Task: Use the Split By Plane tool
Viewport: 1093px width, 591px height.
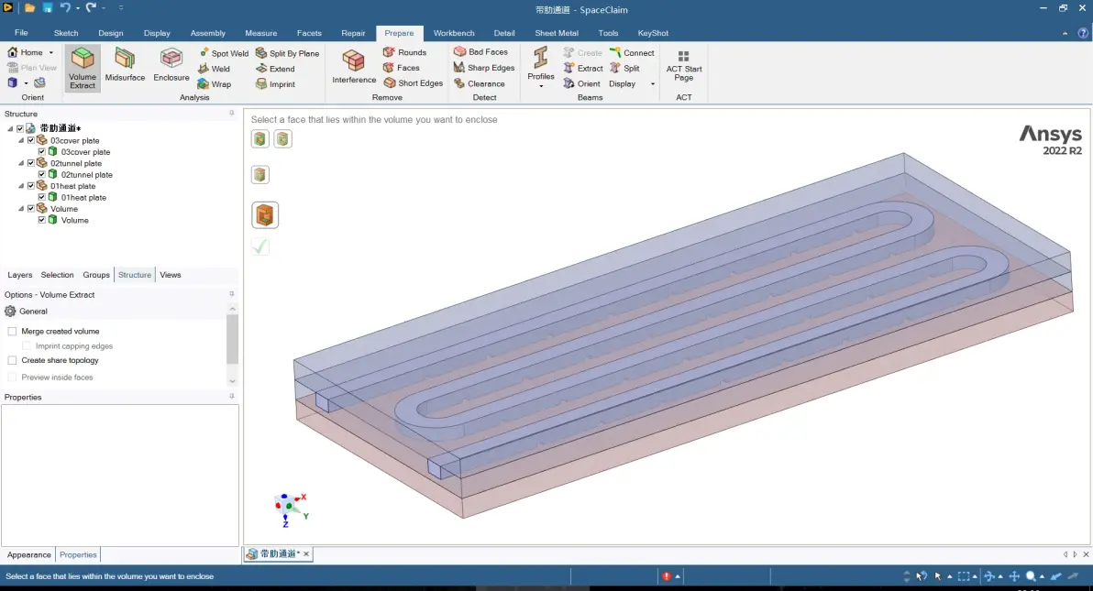Action: (287, 53)
